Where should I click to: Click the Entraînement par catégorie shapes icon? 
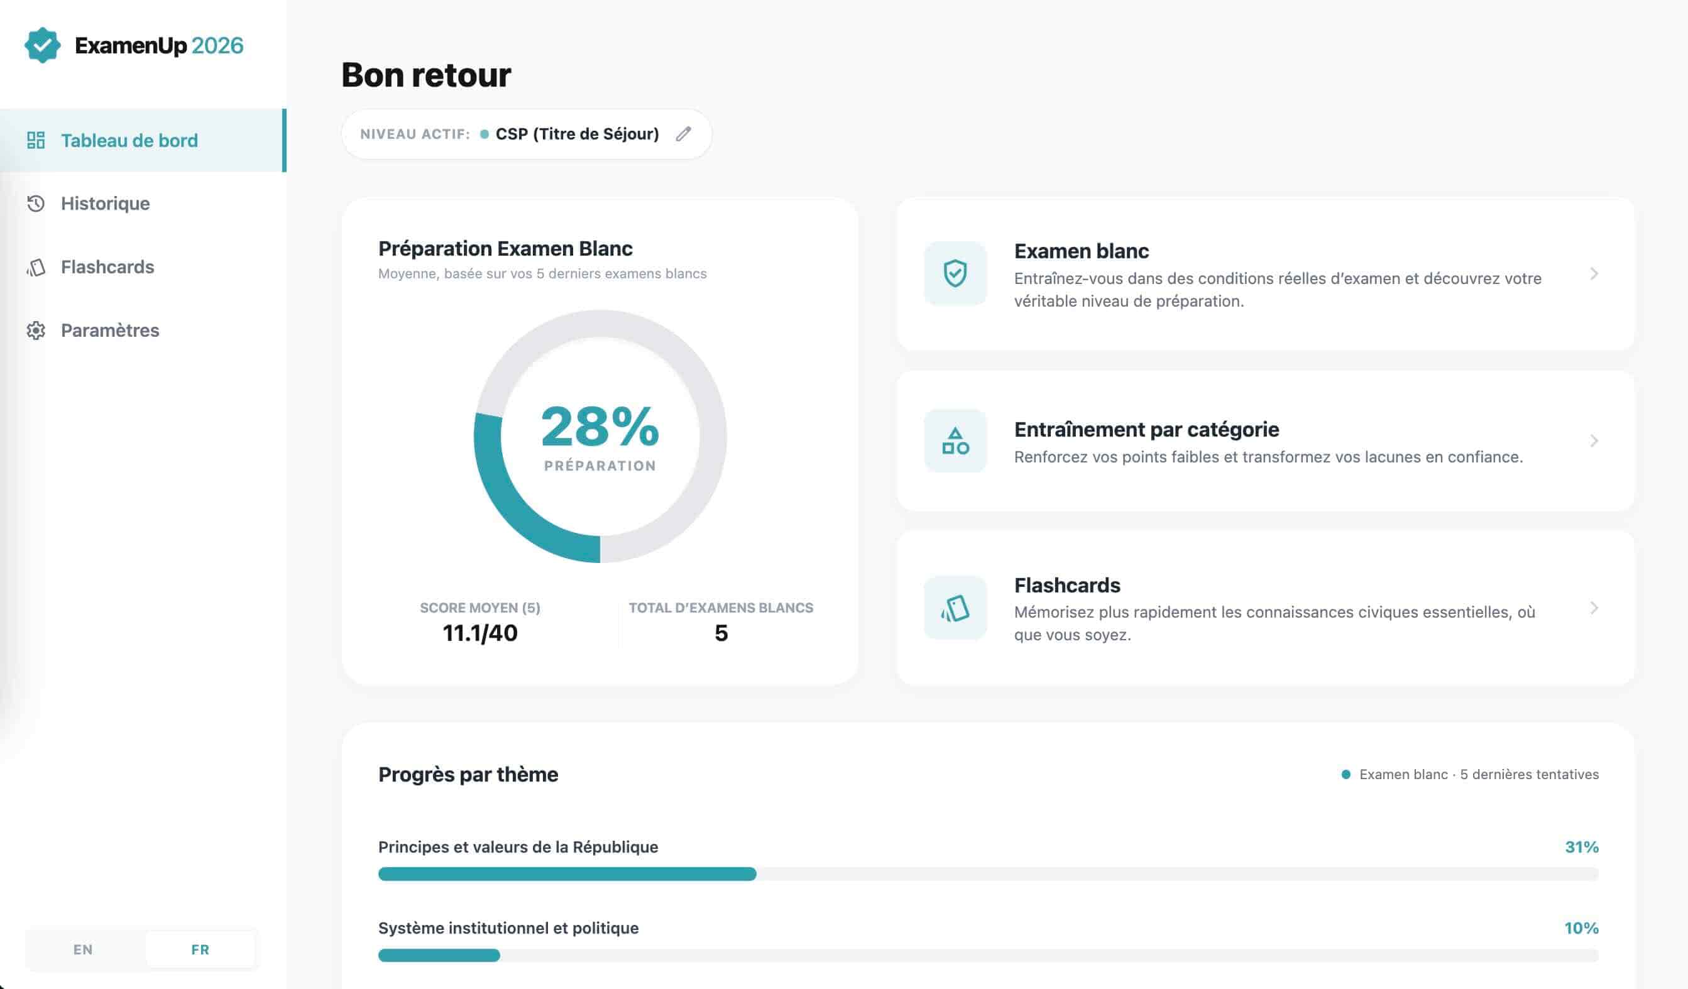[x=955, y=440]
